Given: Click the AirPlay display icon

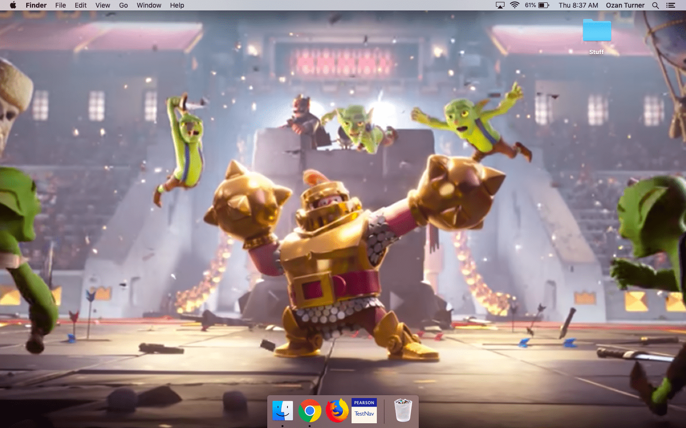Looking at the screenshot, I should (500, 5).
